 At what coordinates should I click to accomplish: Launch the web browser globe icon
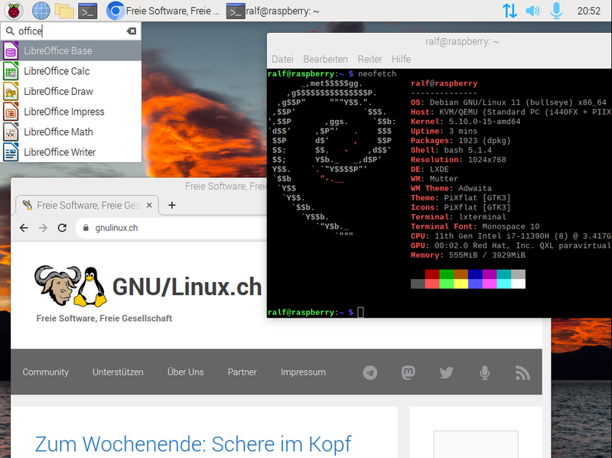pyautogui.click(x=41, y=11)
